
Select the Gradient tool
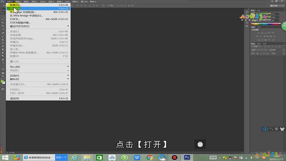point(3,49)
